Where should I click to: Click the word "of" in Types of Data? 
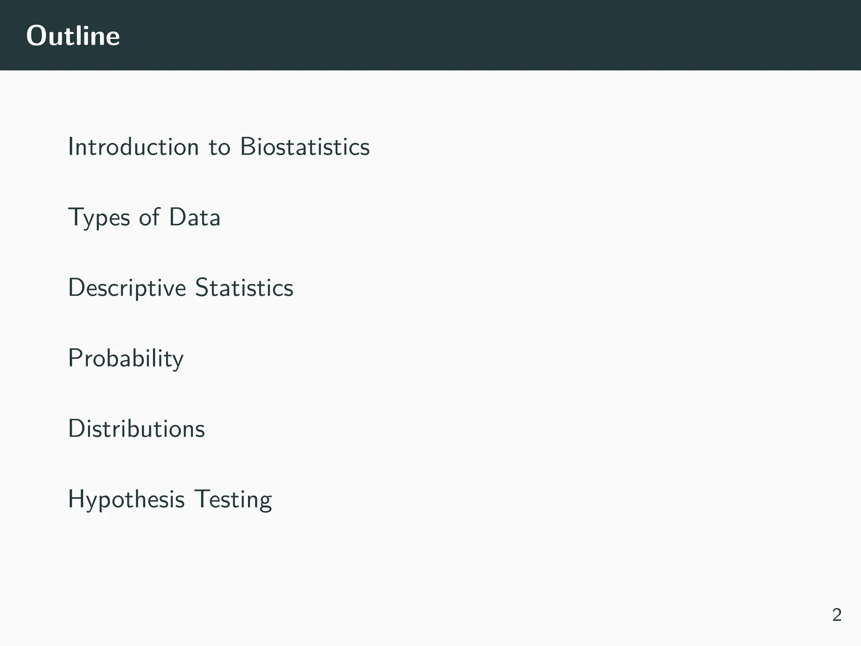click(149, 217)
